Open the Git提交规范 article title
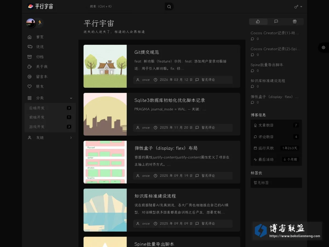Screen dimensions: 329x247 [147, 52]
